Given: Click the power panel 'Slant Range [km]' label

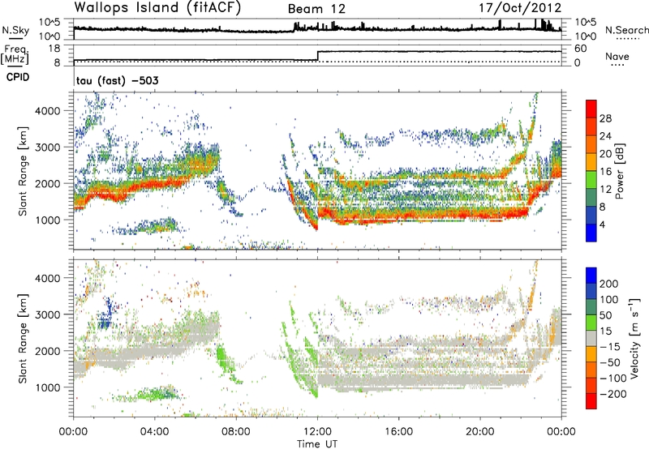Looking at the screenshot, I should (x=24, y=171).
